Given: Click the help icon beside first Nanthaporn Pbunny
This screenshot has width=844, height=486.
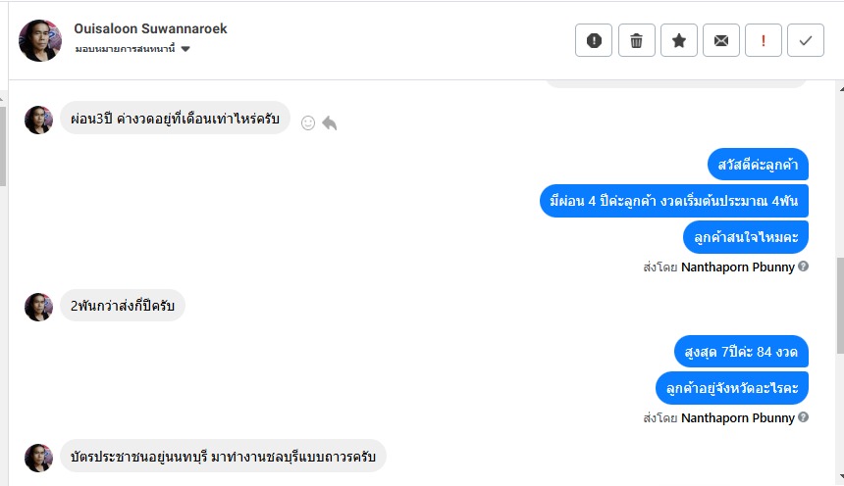Looking at the screenshot, I should [804, 267].
